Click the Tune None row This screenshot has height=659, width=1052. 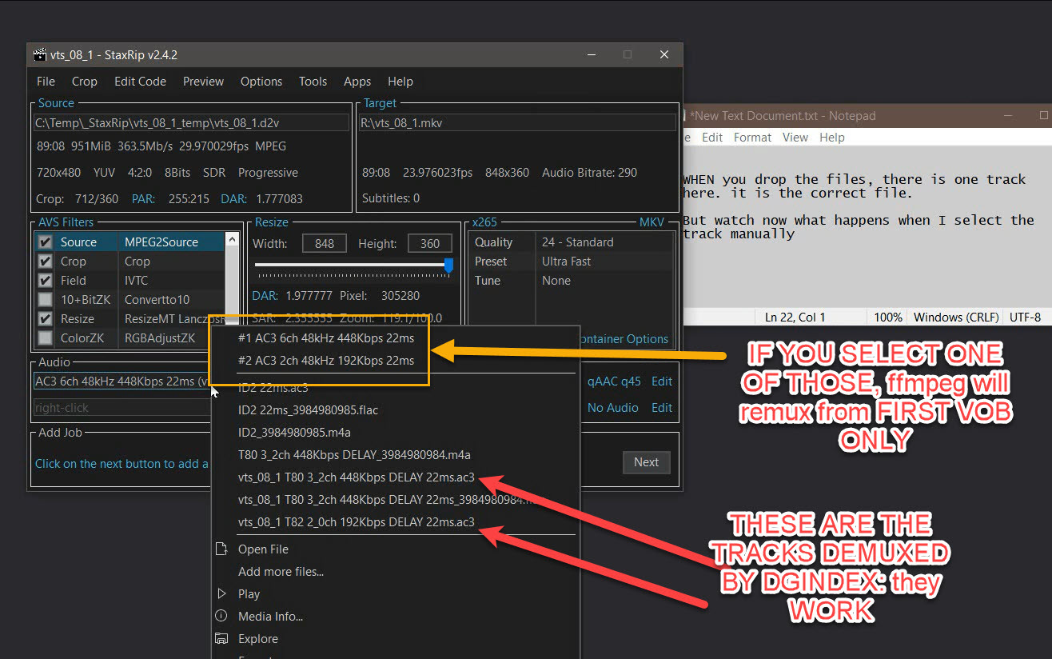coord(571,281)
